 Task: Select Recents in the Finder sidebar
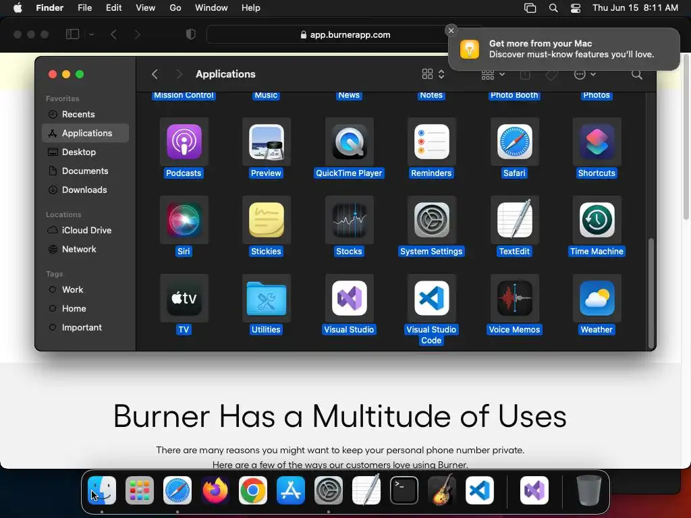[86, 114]
